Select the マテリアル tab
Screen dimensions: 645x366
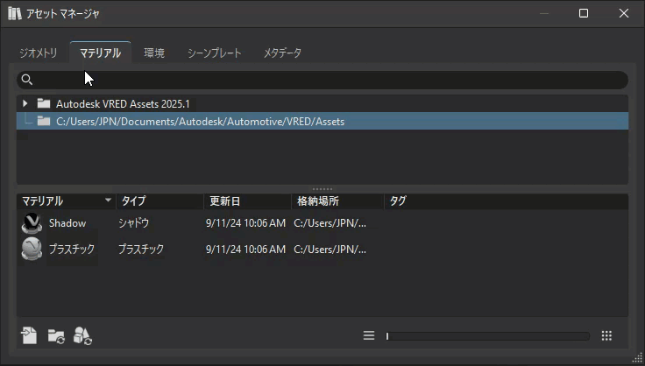pyautogui.click(x=101, y=53)
